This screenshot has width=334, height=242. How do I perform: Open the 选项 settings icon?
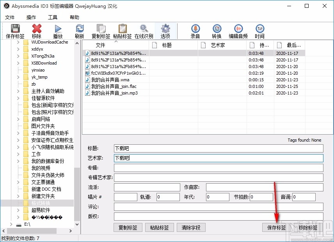[165, 31]
